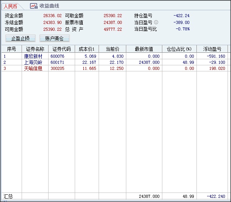Click stock code 600076
This screenshot has height=202, width=231.
tap(57, 56)
